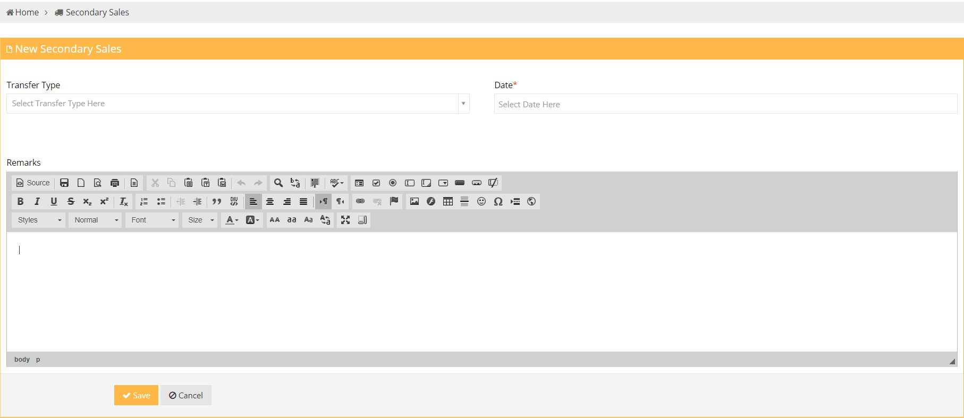
Task: Insert a Textarea form element
Action: point(426,183)
